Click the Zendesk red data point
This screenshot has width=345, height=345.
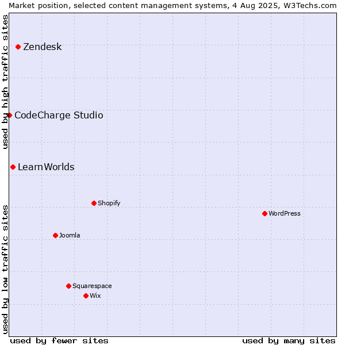tap(18, 47)
